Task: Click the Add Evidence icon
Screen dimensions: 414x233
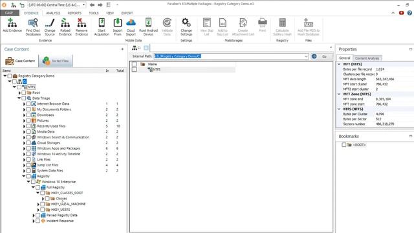Action: [12, 23]
